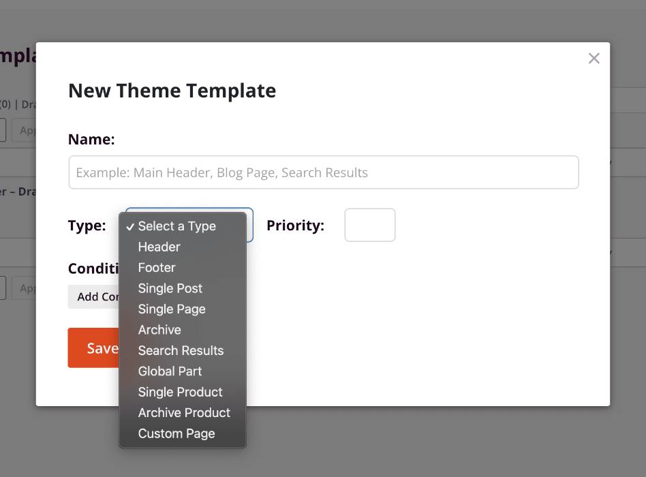
Task: Select Single Page template type
Action: coord(172,309)
